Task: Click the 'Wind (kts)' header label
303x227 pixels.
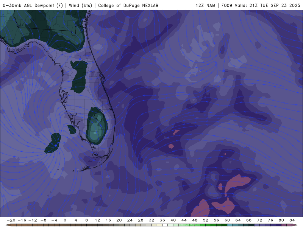Action: point(80,5)
